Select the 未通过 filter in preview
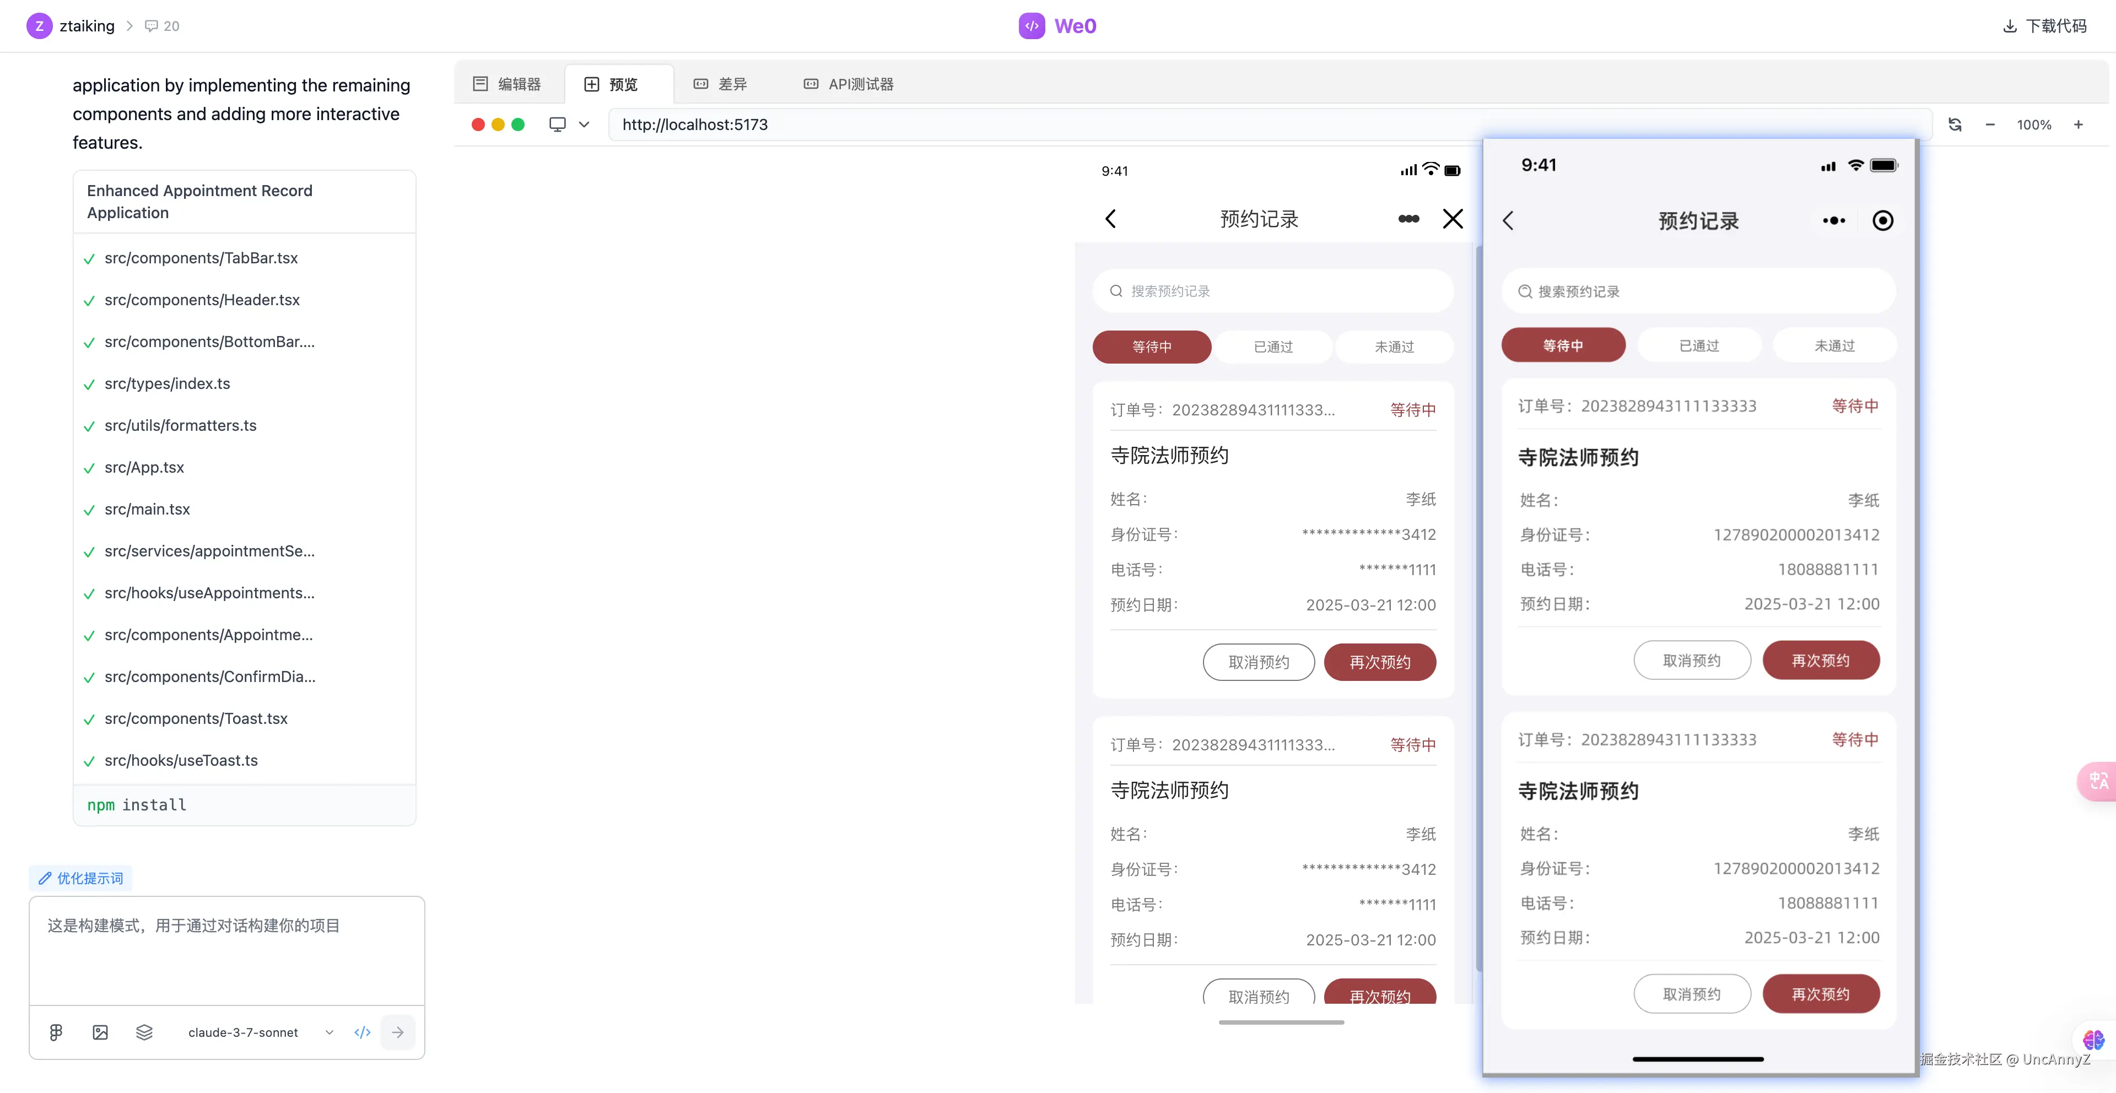2116x1093 pixels. pos(1394,347)
